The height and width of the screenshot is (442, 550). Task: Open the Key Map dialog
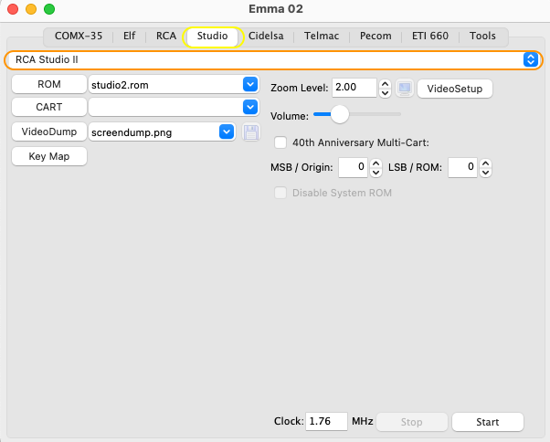(x=49, y=156)
